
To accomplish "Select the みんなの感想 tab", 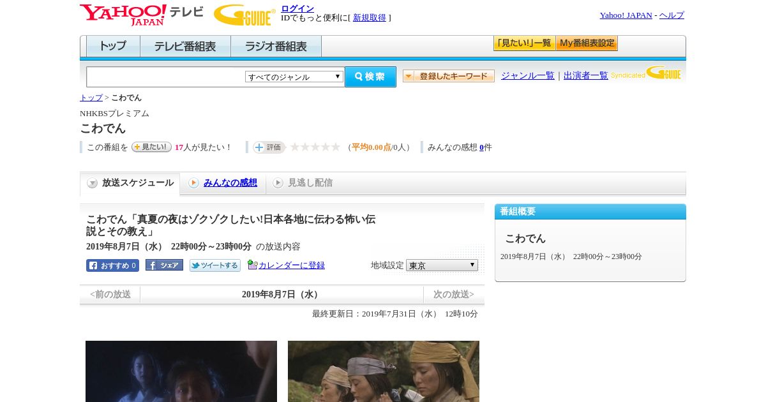I will 230,182.
